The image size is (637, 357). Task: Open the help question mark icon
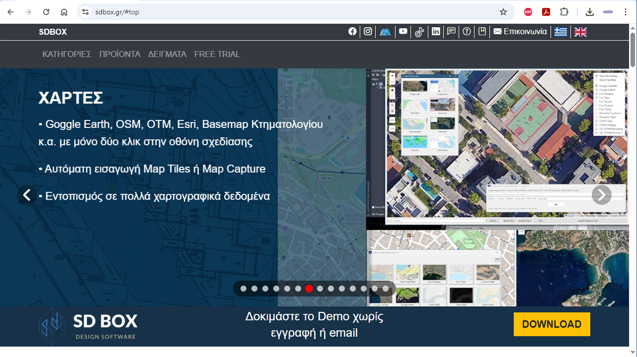coord(467,31)
